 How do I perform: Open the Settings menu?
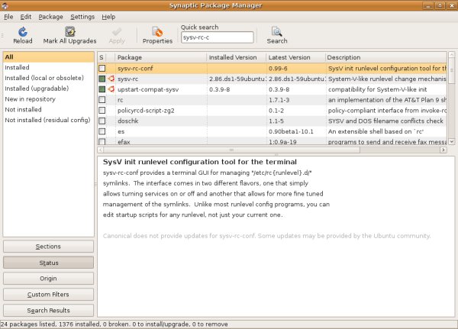[x=82, y=16]
